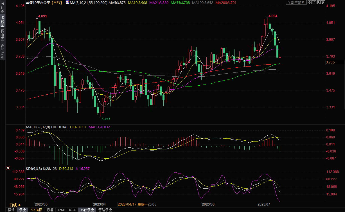Image resolution: width=345 pixels, height=212 pixels.
Task: Select the K线图 sidebar tab
Action: click(3, 22)
